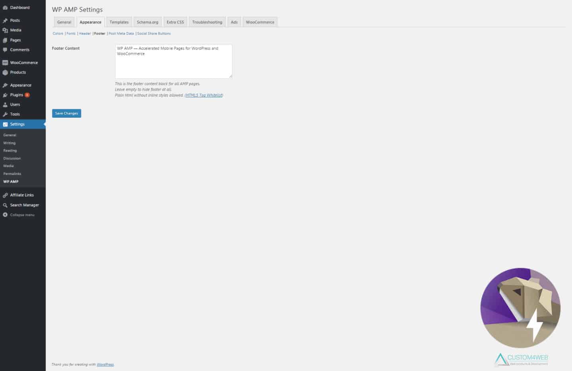The width and height of the screenshot is (572, 371).
Task: Open the Schema.org tab
Action: point(147,22)
